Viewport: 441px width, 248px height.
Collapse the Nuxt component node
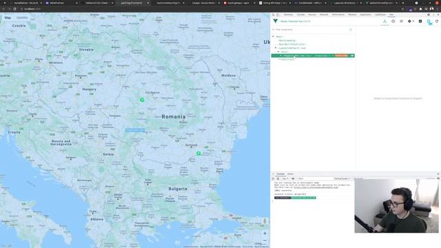278,52
